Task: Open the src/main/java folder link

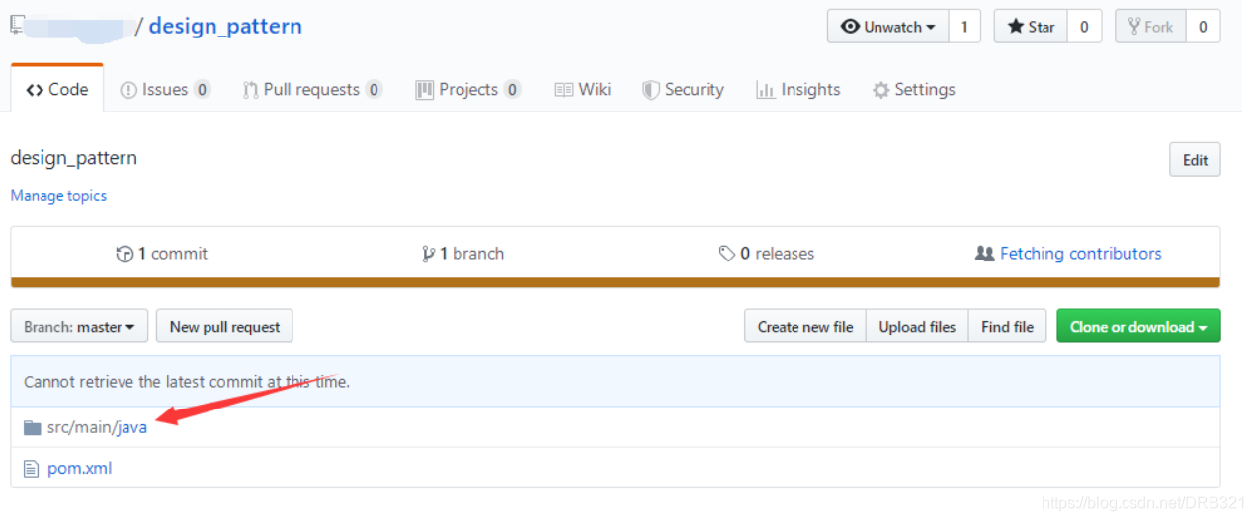Action: 98,427
